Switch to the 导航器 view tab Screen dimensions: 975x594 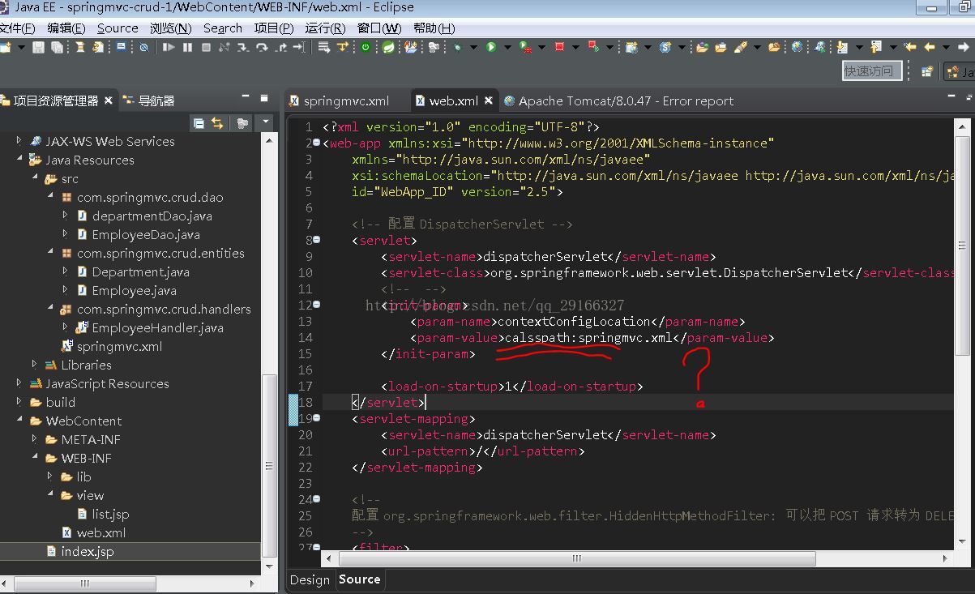149,100
